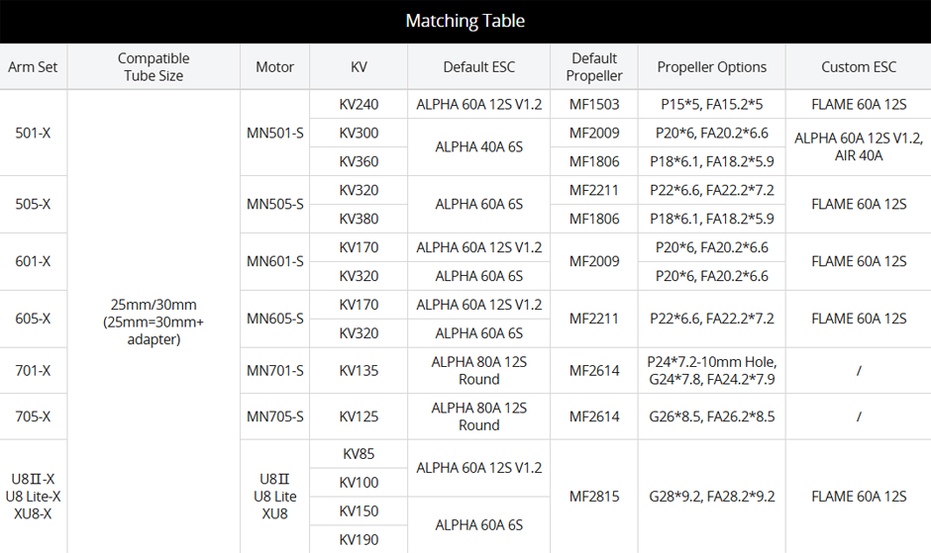Click "ALPHA 80A 12S Round" in the MN705-S row
The width and height of the screenshot is (931, 553).
coord(478,416)
